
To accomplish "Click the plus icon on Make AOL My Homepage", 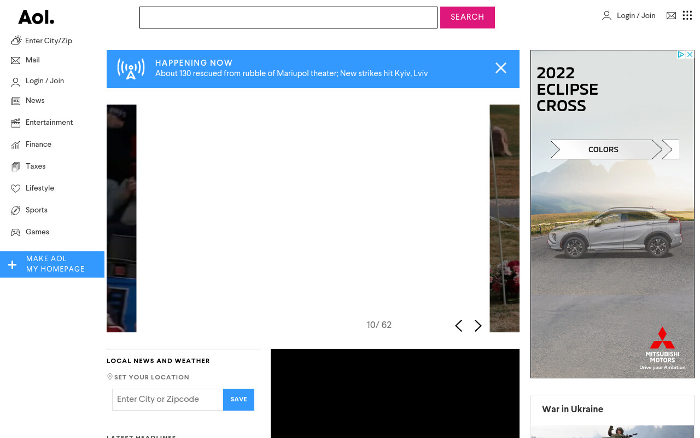I will tap(13, 264).
